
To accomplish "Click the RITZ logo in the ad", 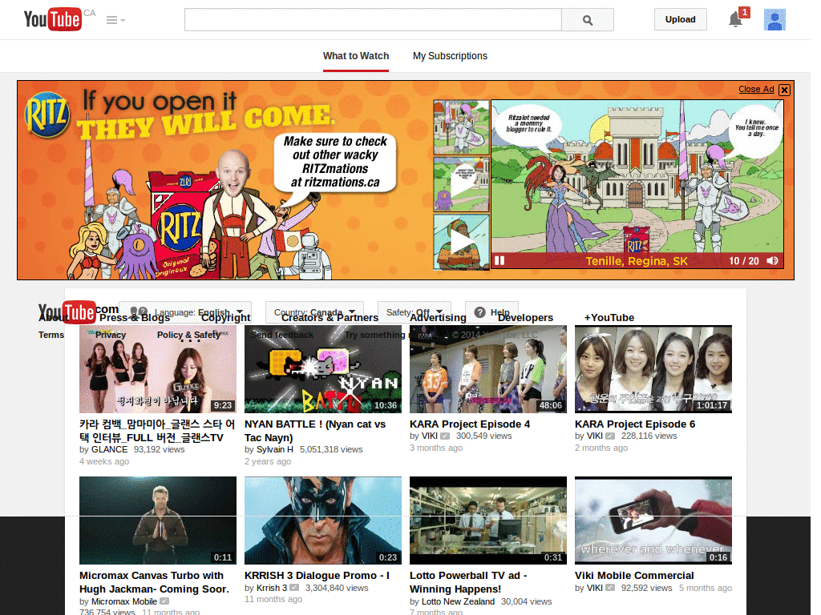I will pos(47,114).
